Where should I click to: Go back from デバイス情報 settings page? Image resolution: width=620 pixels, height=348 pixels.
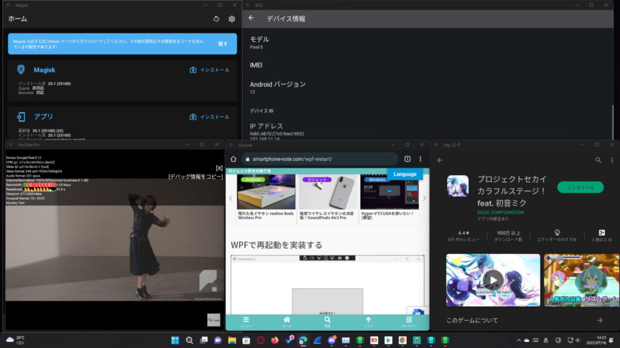pos(251,18)
